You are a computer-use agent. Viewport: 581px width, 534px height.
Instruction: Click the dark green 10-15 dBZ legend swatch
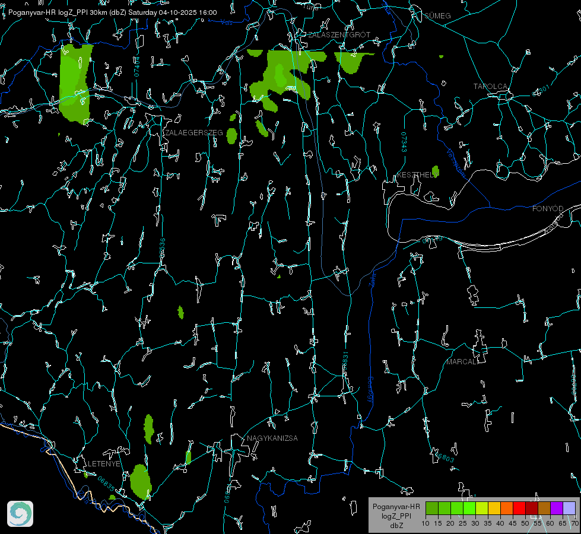(x=432, y=508)
